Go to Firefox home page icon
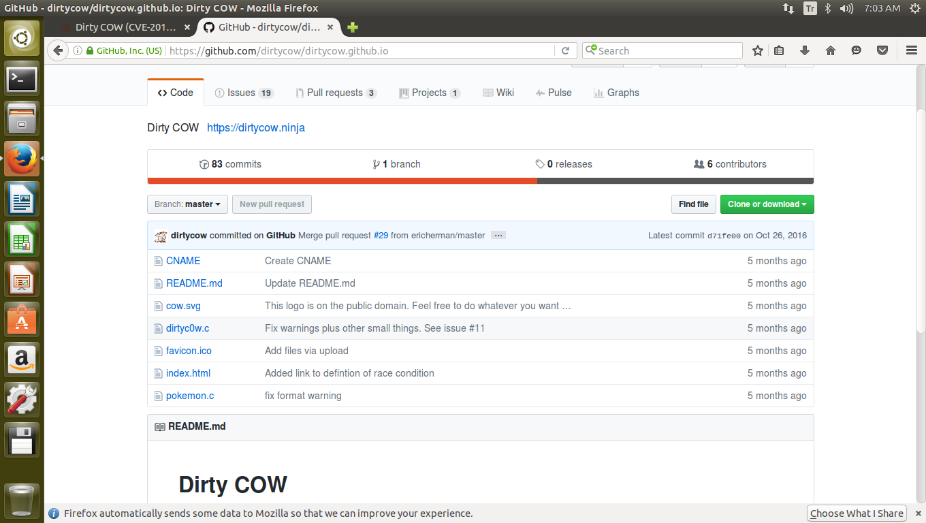 [x=830, y=50]
